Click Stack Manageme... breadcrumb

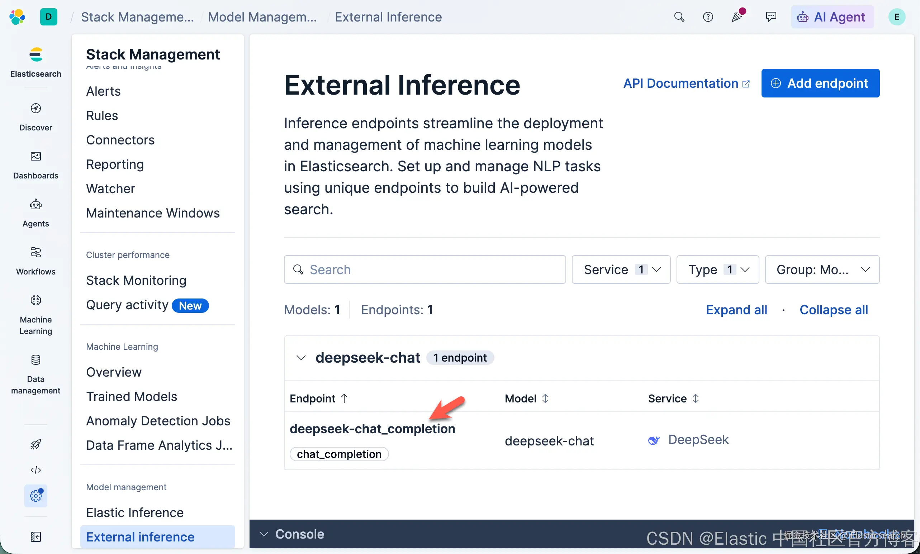point(137,17)
